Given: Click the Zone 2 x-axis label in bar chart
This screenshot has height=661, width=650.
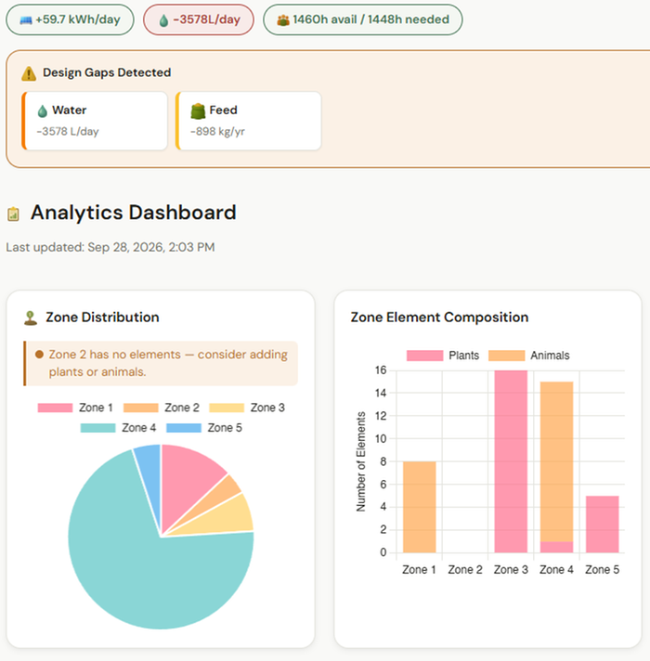Looking at the screenshot, I should point(465,569).
